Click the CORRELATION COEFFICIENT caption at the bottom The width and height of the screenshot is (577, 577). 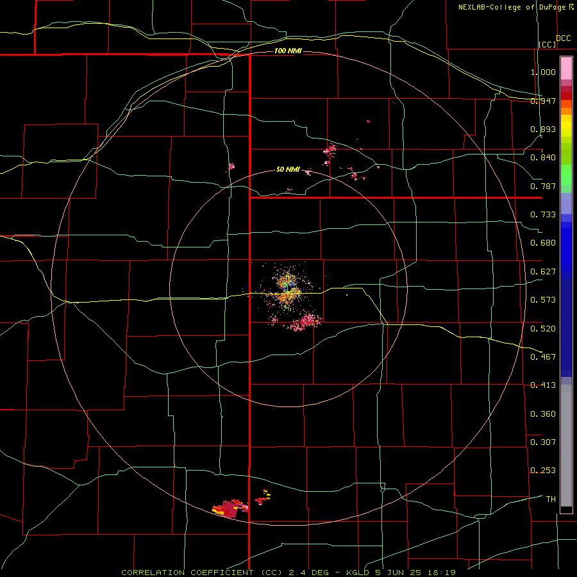[288, 573]
